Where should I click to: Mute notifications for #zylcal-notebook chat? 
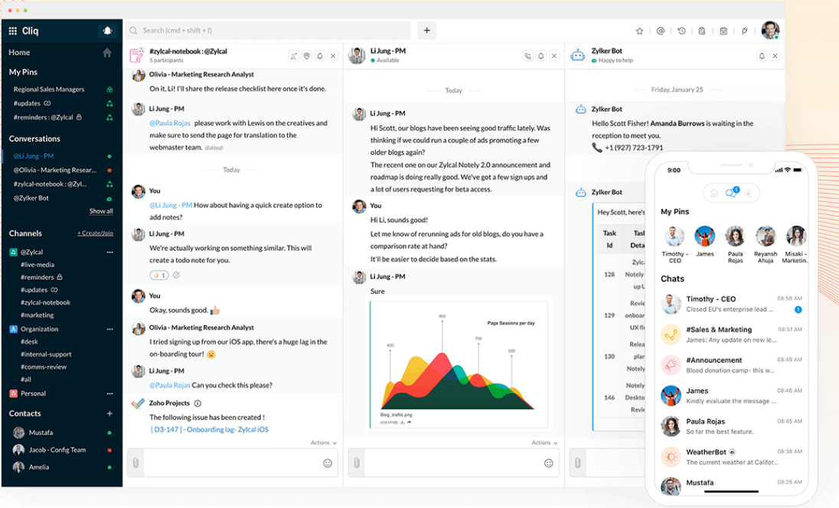tap(320, 56)
